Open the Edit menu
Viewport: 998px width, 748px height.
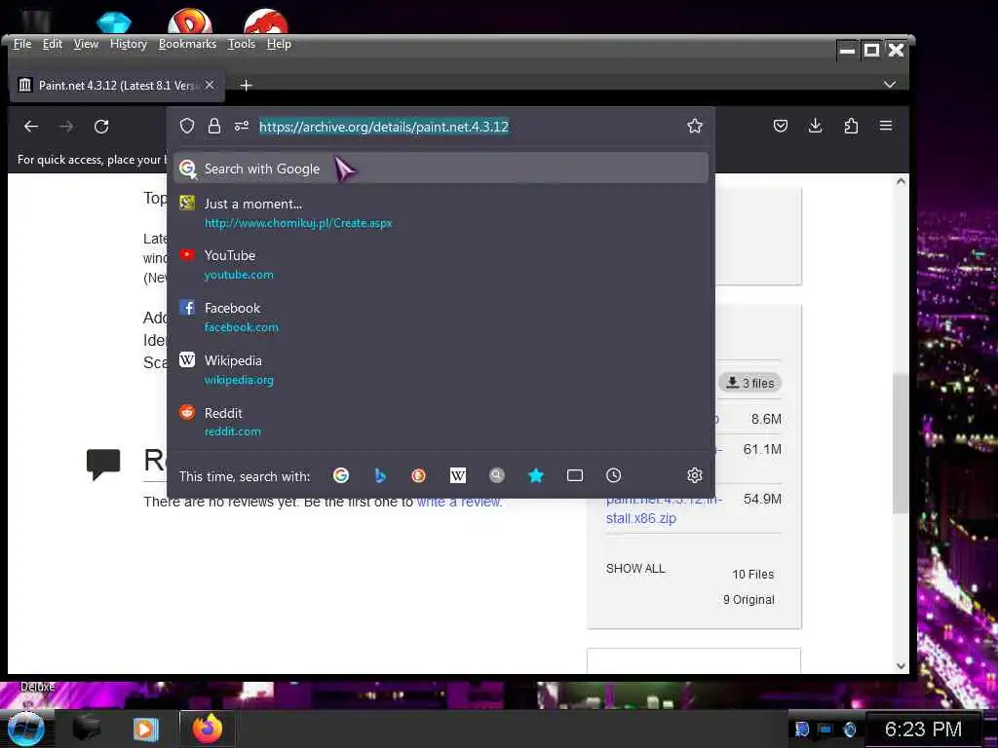(53, 44)
